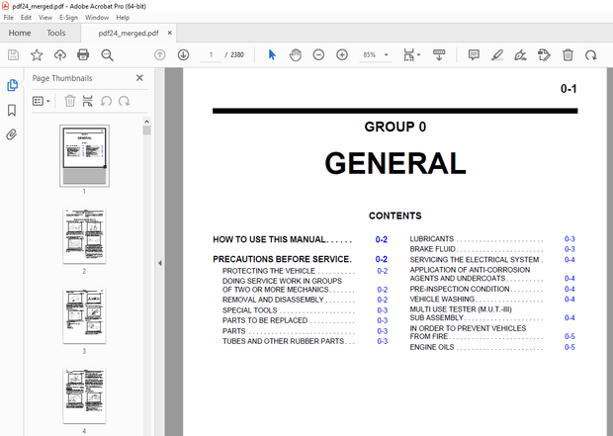Open the Bookmarks panel
Viewport: 613px width, 436px height.
[12, 111]
